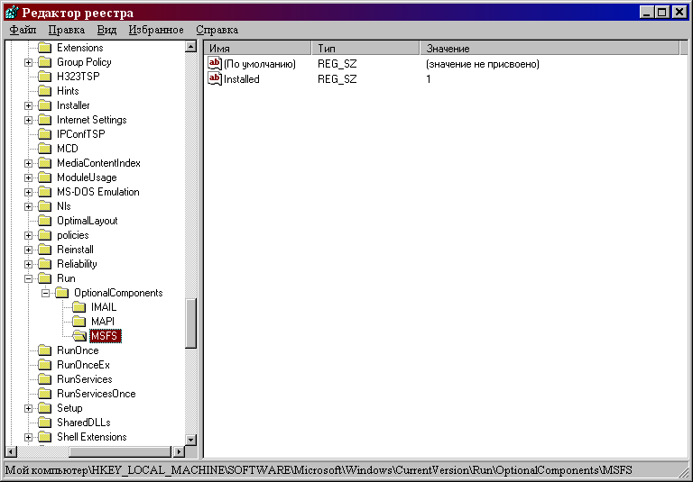The image size is (693, 482).
Task: Click the Registry Editor icon in title bar
Action: pos(11,13)
